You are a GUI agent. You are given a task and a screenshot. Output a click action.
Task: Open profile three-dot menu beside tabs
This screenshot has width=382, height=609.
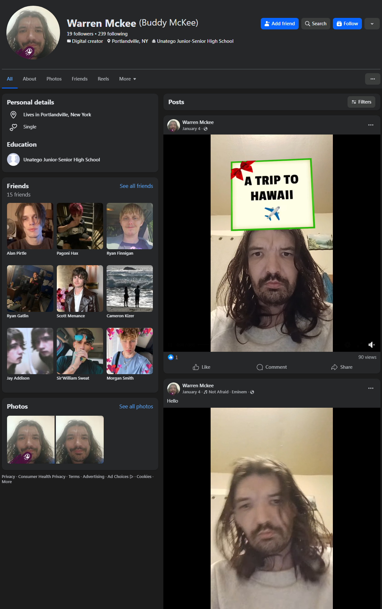point(372,79)
